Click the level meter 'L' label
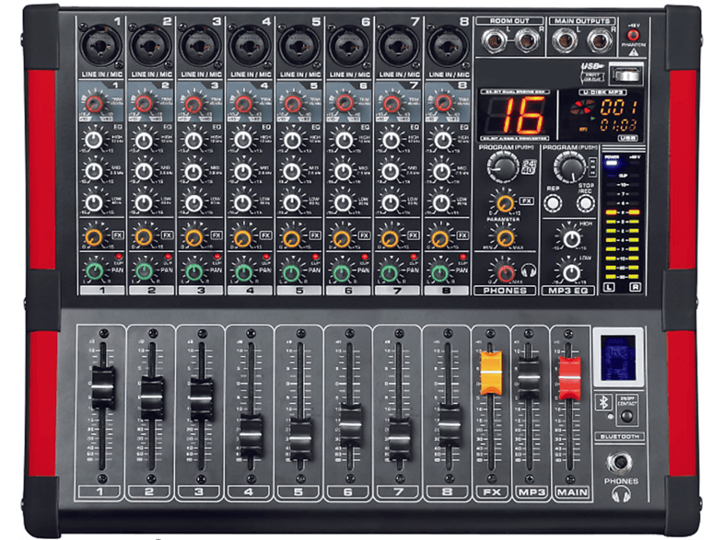This screenshot has width=724, height=540. click(x=610, y=288)
